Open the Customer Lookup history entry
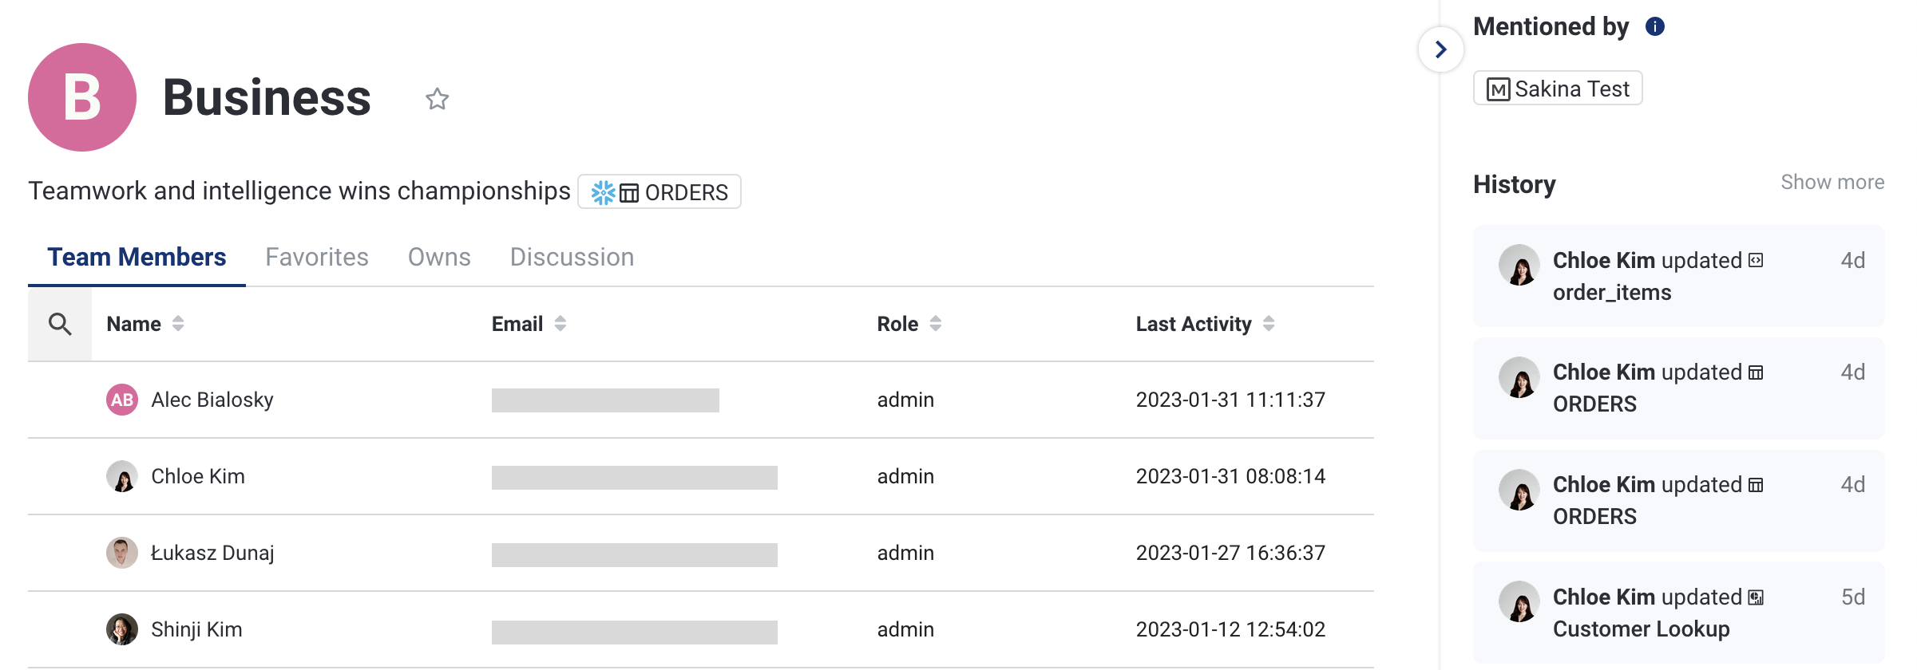 1641,629
